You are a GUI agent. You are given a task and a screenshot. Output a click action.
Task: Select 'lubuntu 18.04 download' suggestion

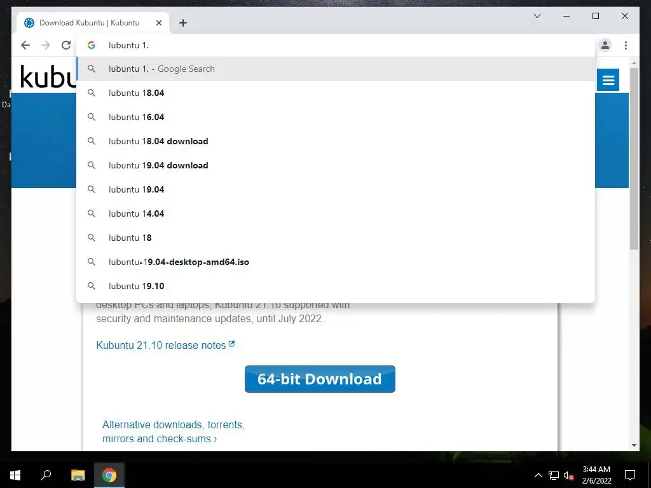pyautogui.click(x=336, y=141)
